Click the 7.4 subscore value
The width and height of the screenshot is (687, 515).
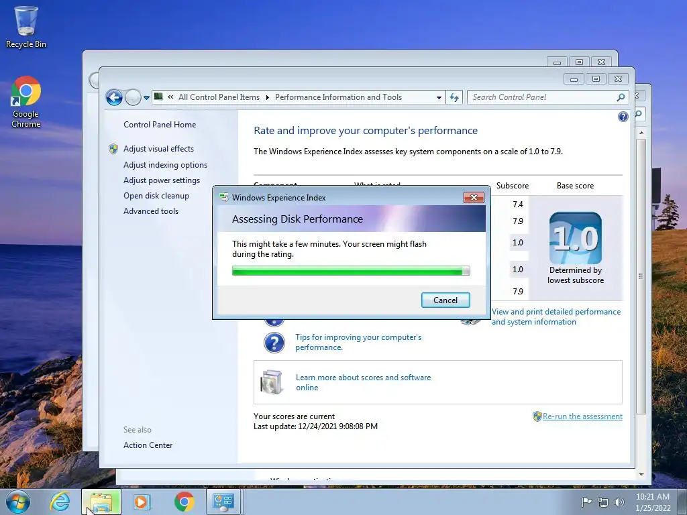tap(518, 204)
